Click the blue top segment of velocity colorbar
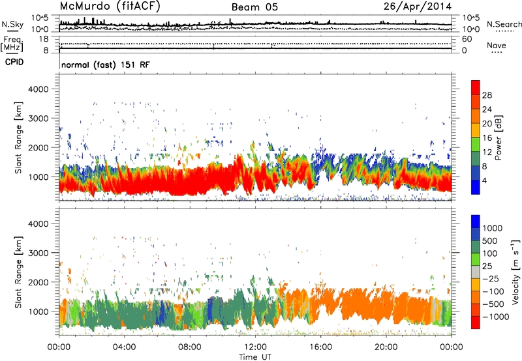 [476, 222]
